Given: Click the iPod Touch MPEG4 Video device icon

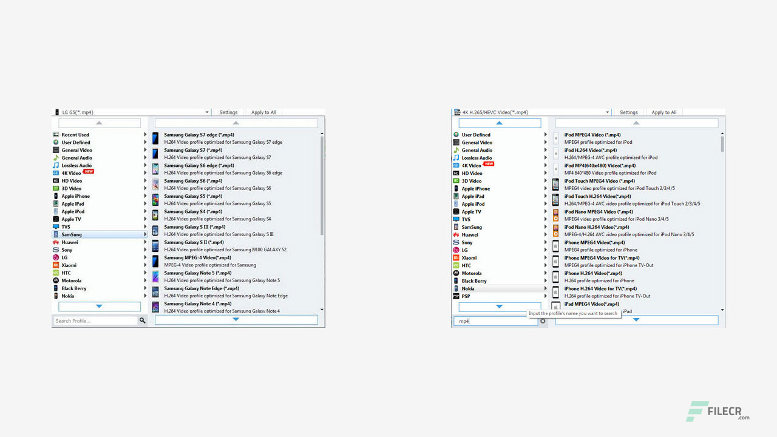Looking at the screenshot, I should tap(555, 185).
